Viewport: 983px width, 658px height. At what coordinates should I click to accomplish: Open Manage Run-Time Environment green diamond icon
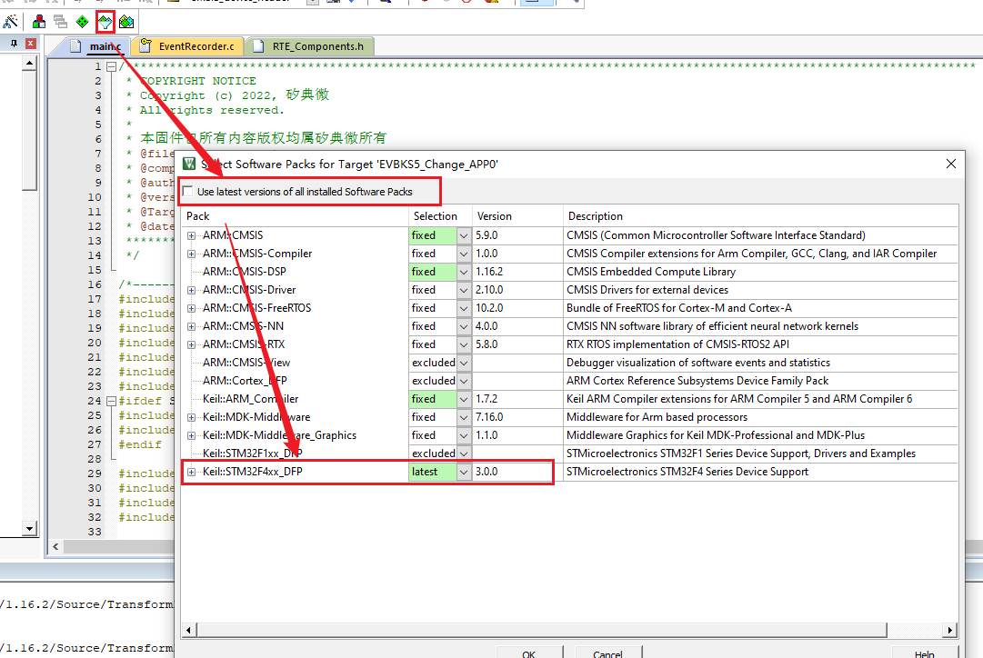81,23
